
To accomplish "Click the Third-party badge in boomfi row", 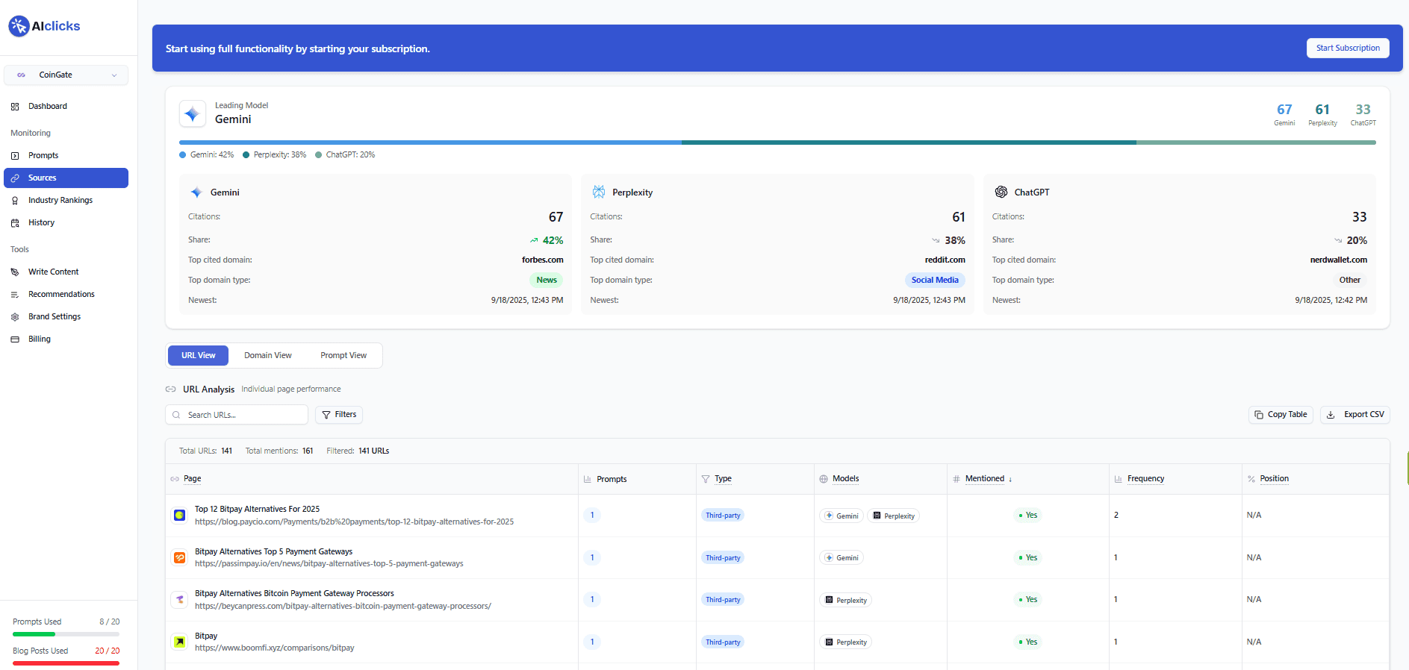I will (723, 642).
